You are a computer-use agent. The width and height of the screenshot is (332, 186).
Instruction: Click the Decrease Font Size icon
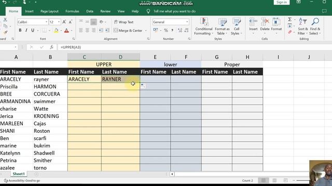[x=71, y=22]
